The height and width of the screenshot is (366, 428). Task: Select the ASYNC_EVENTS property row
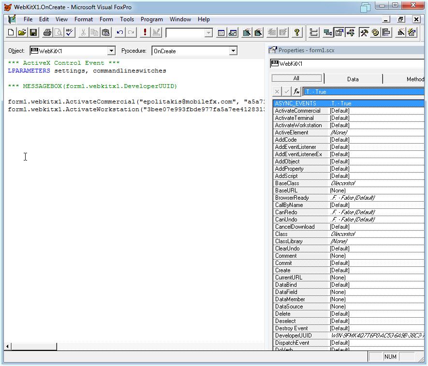point(349,103)
